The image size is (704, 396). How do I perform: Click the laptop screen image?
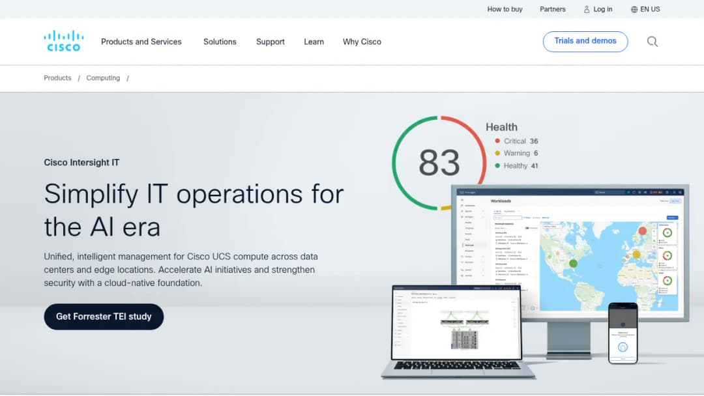(x=456, y=322)
